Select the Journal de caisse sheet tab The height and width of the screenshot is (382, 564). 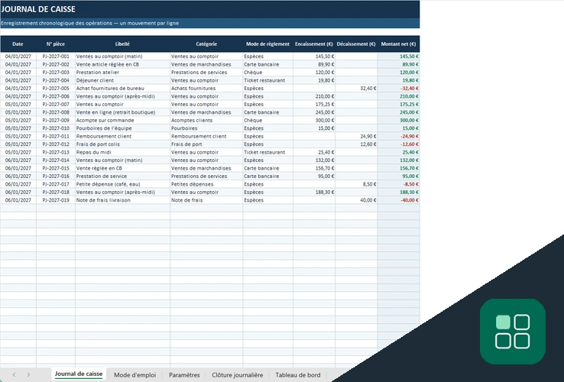(x=79, y=374)
